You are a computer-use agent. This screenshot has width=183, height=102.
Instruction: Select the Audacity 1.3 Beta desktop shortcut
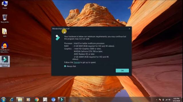pos(5,47)
